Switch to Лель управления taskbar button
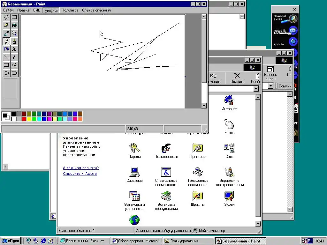 pos(188,241)
